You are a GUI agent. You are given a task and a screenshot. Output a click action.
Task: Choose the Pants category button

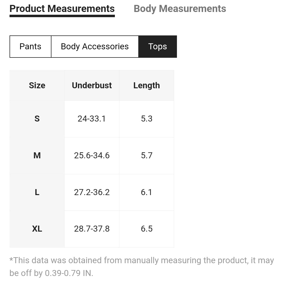pyautogui.click(x=30, y=46)
